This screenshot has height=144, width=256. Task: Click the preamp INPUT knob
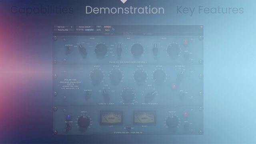(84, 122)
